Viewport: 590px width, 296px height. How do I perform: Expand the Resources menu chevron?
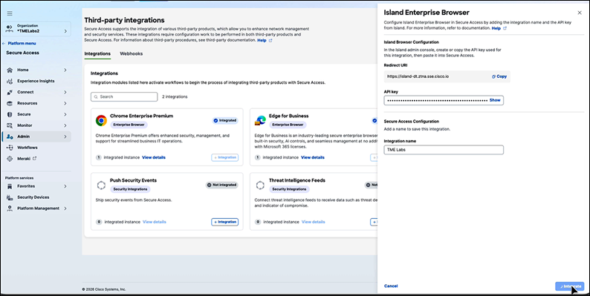tap(65, 103)
